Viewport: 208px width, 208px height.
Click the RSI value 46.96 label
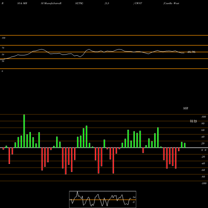pos(191,52)
